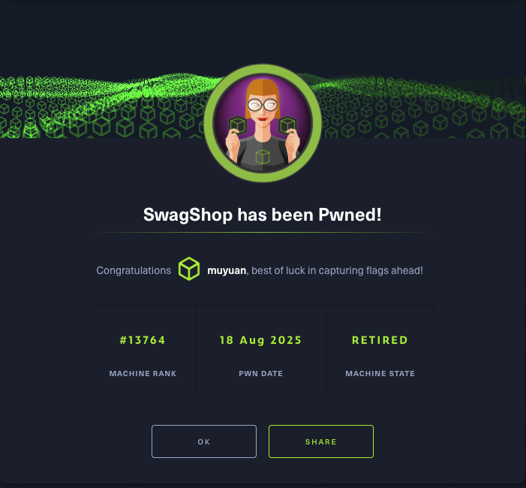Click the SHARE button
The width and height of the screenshot is (526, 488).
pos(321,441)
